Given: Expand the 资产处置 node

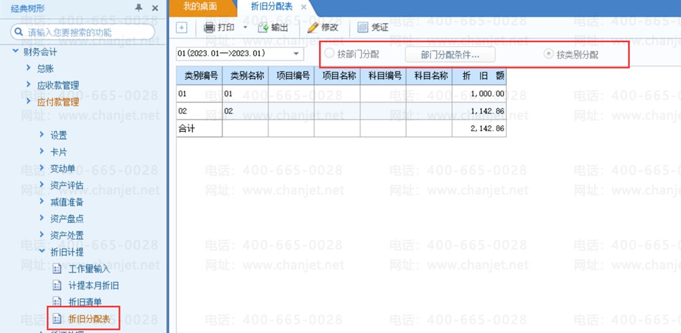Looking at the screenshot, I should point(41,234).
